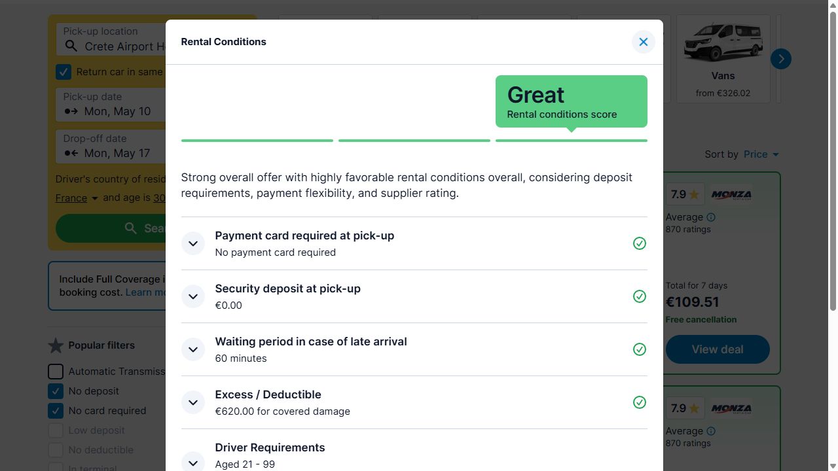This screenshot has height=471, width=838.
Task: Click green checkmark beside Security deposit row
Action: point(640,296)
